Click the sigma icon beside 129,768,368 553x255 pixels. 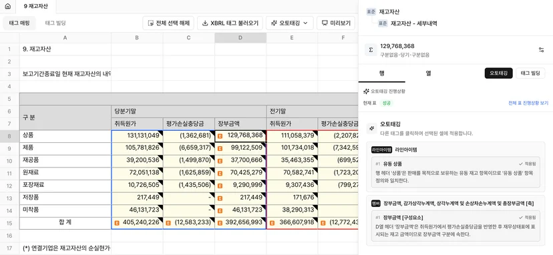click(371, 50)
